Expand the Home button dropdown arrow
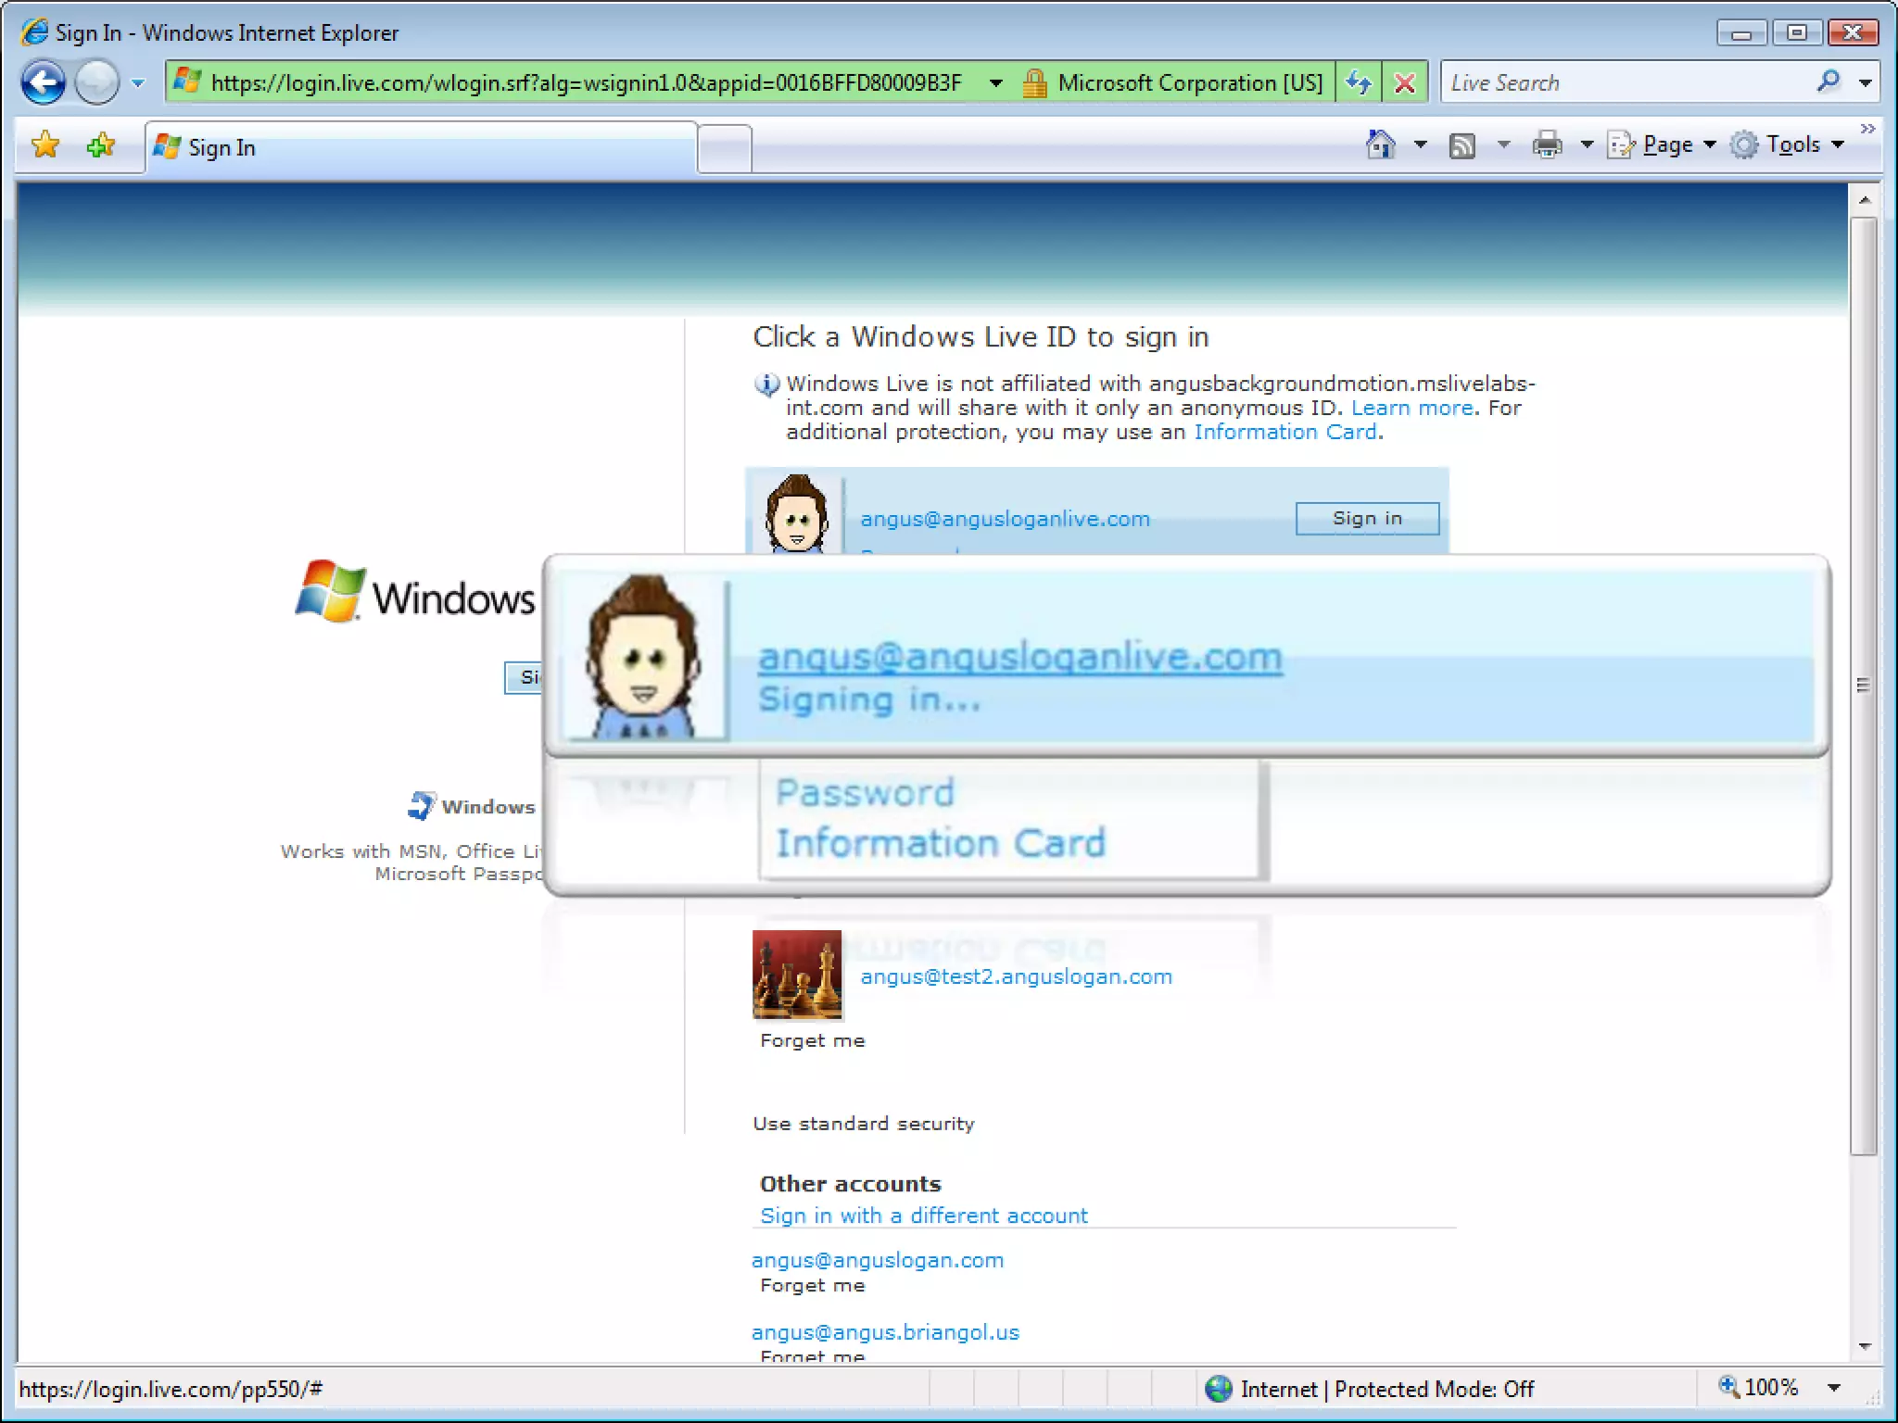This screenshot has height=1423, width=1898. tap(1420, 145)
